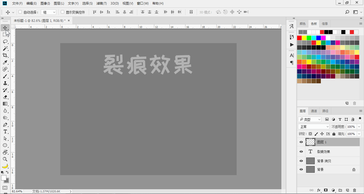Open the search icon in options bar
364x194 pixels.
[347, 12]
